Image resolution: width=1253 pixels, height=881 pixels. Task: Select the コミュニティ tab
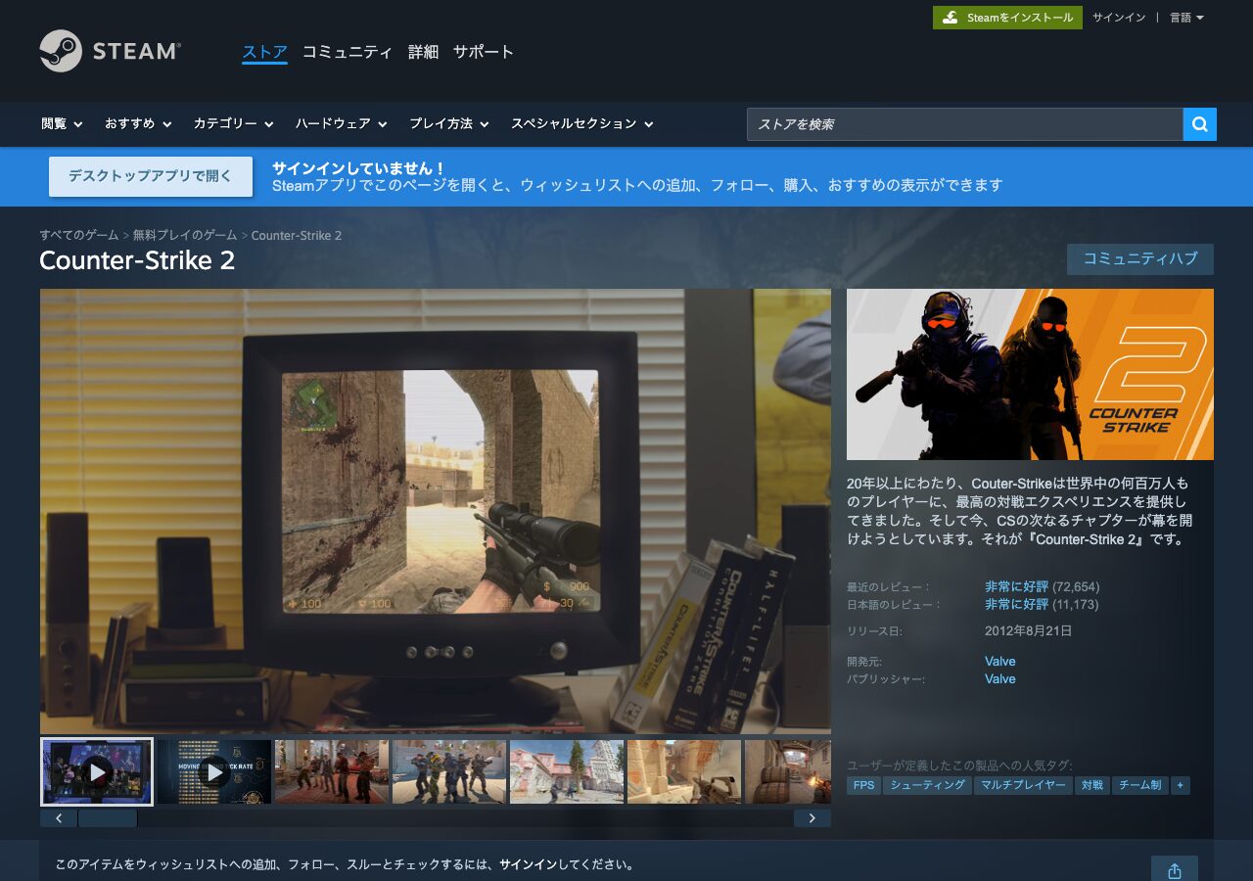347,52
